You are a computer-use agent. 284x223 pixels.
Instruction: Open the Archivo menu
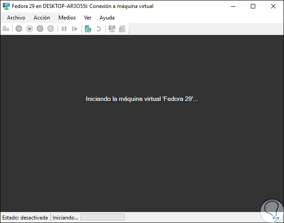pyautogui.click(x=16, y=18)
